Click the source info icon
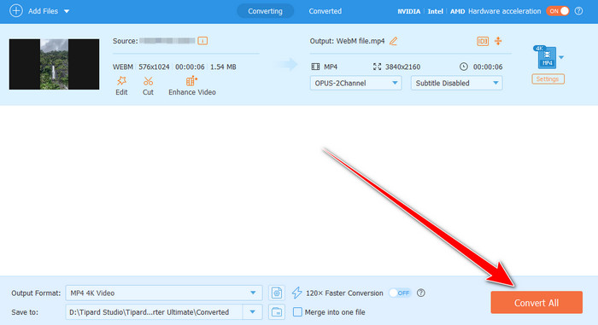Viewport: 598px width, 325px height. (x=202, y=41)
